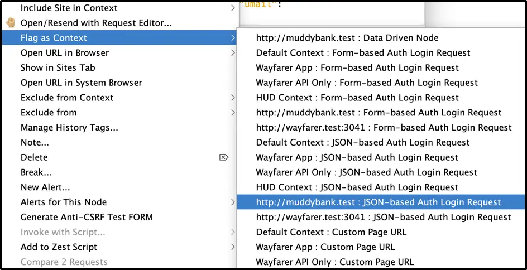Expand the Flag as Context submenu arrow
This screenshot has height=270, width=527.
click(x=233, y=38)
